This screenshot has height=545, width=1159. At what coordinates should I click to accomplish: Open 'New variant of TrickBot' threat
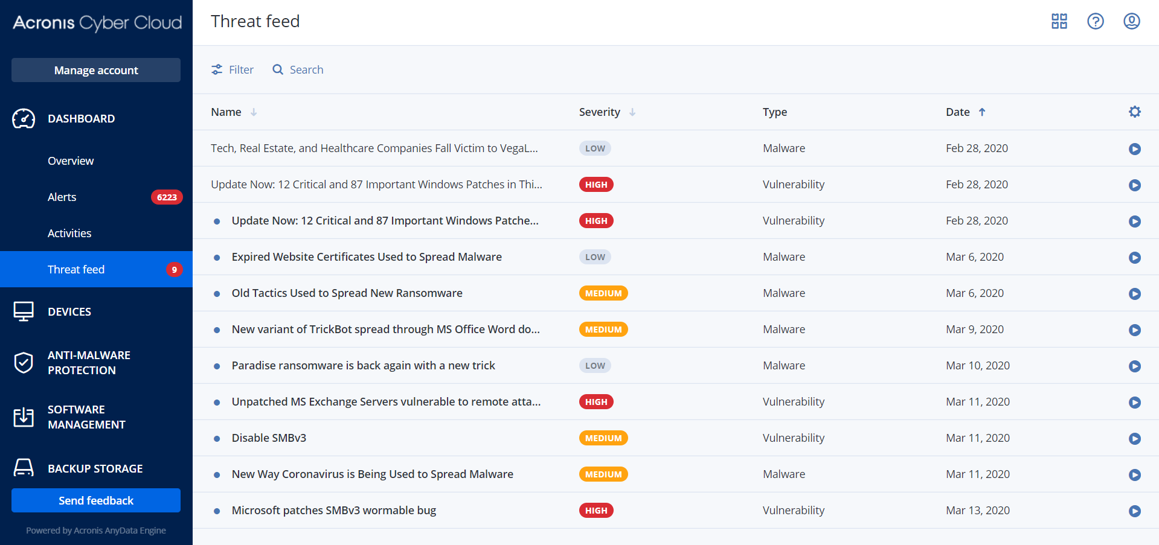[x=385, y=330]
